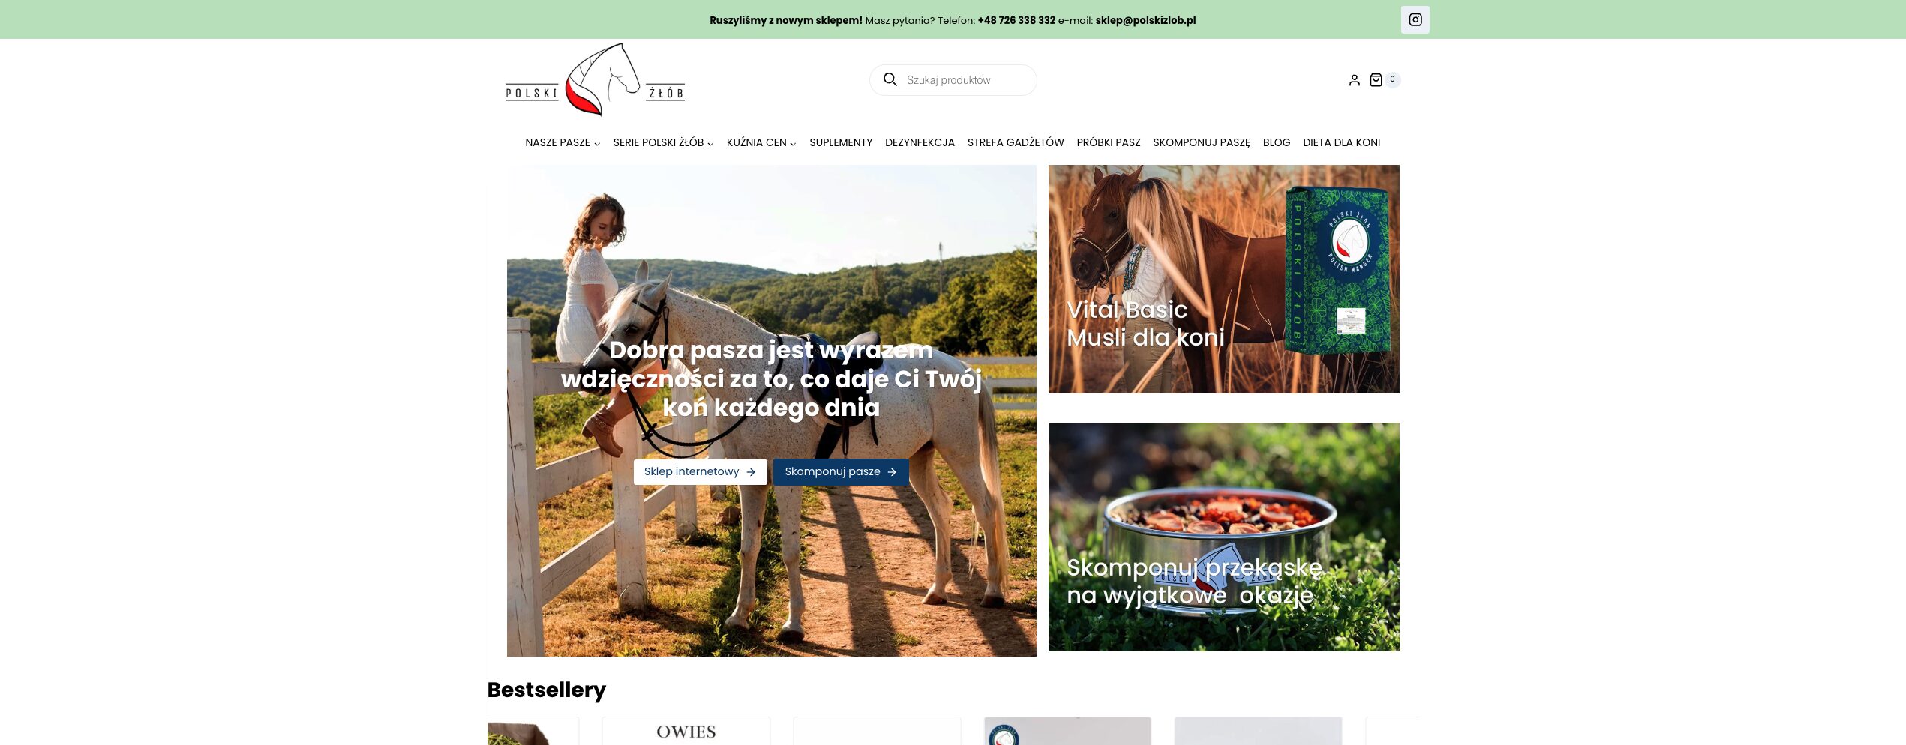Open the Blog page
The width and height of the screenshot is (1906, 745).
pyautogui.click(x=1277, y=142)
